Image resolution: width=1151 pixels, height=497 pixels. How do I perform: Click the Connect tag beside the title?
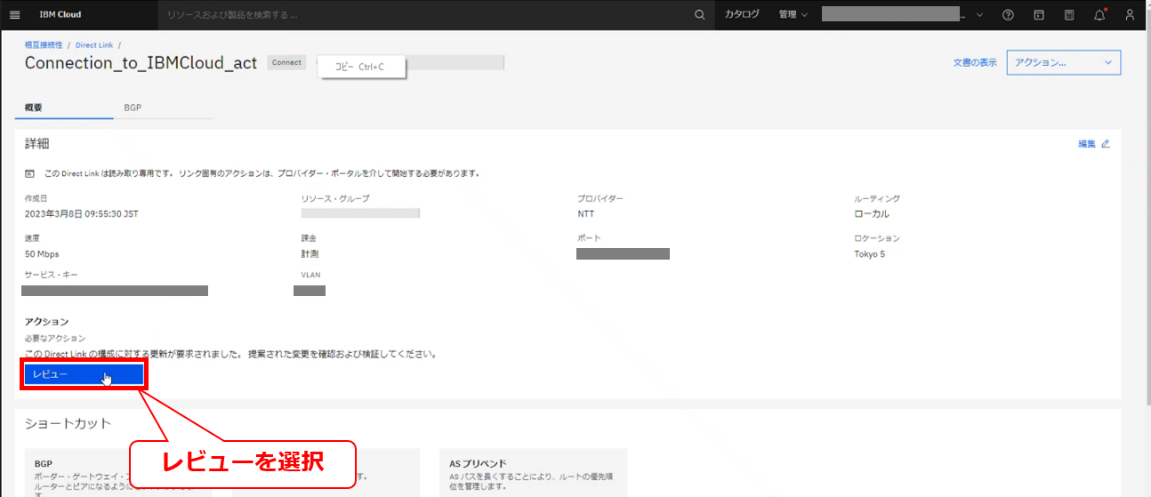click(x=286, y=62)
